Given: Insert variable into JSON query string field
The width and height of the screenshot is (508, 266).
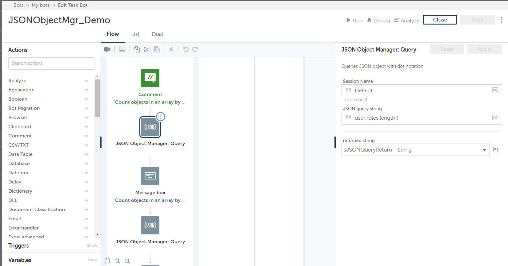Looking at the screenshot, I should tap(495, 118).
